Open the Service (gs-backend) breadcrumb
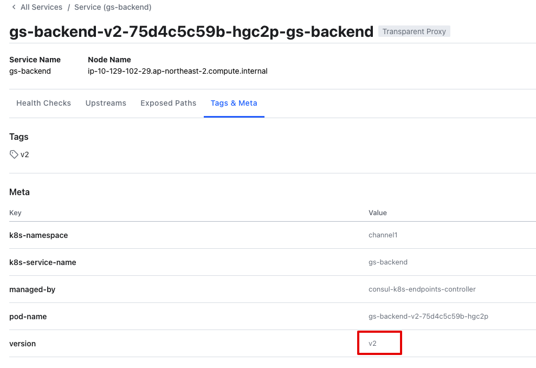Image resolution: width=536 pixels, height=368 pixels. click(113, 8)
